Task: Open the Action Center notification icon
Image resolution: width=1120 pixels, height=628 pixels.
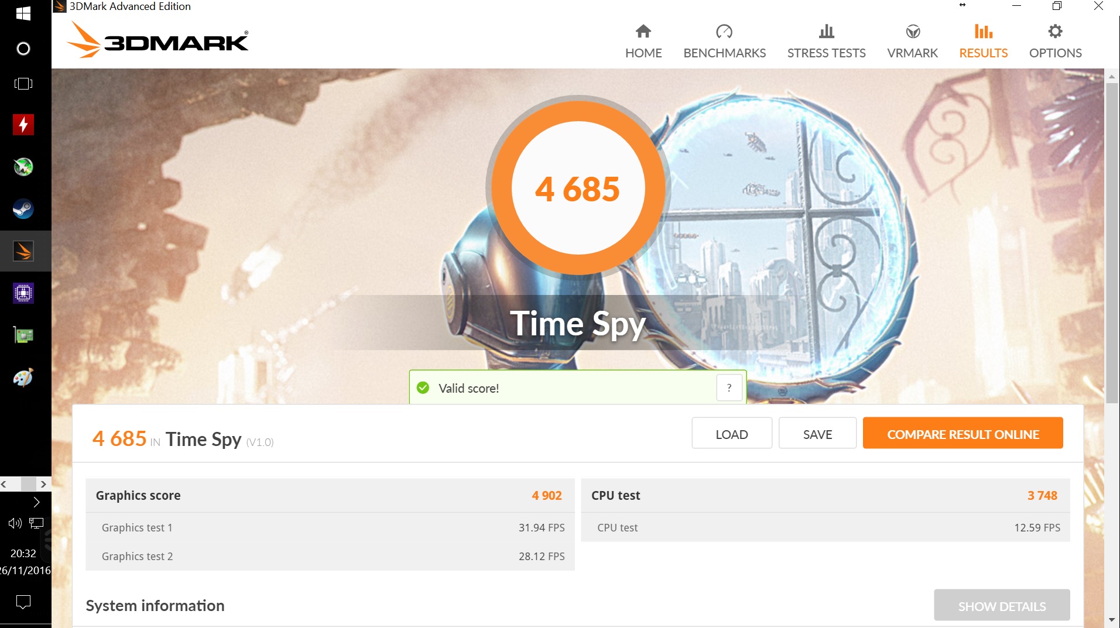Action: point(23,602)
